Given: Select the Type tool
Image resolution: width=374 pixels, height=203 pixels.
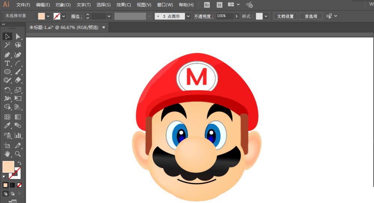Looking at the screenshot, I should point(7,63).
